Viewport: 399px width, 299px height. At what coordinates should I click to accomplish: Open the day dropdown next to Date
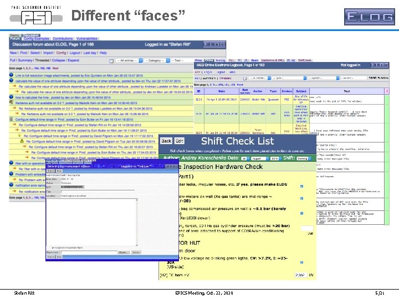click(x=245, y=158)
